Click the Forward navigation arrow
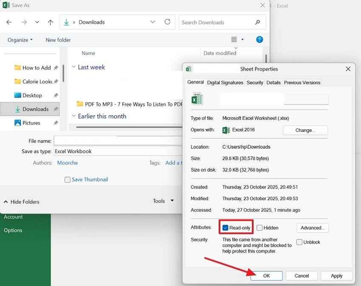The height and width of the screenshot is (286, 361). pos(24,22)
